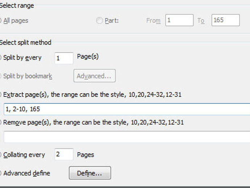
Task: Click the Collating every count field showing 2
Action: tap(64, 154)
